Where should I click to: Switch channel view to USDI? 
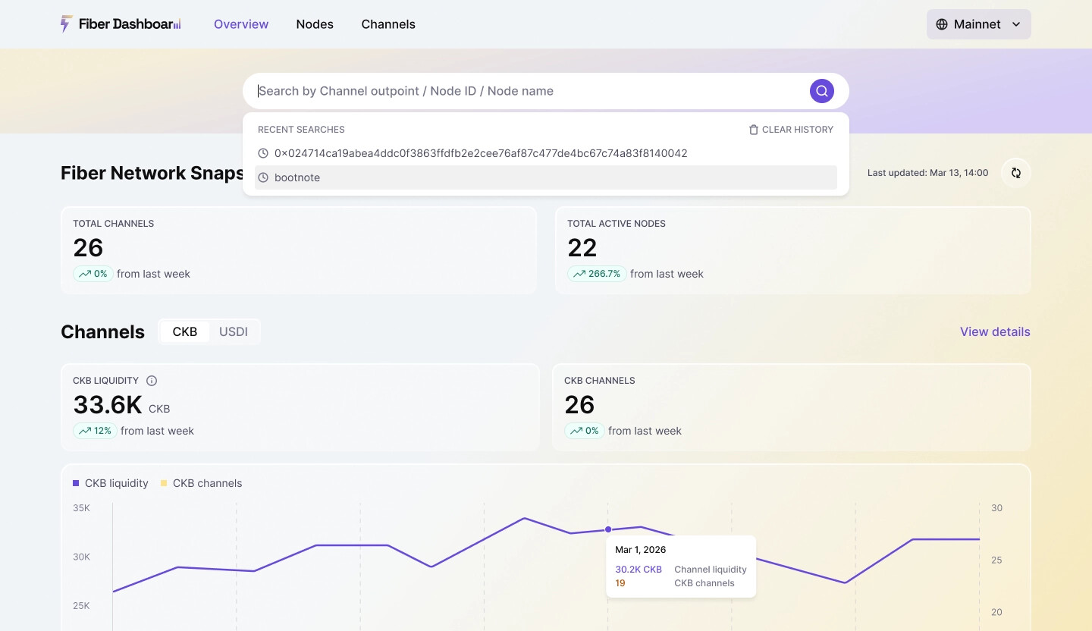(234, 331)
